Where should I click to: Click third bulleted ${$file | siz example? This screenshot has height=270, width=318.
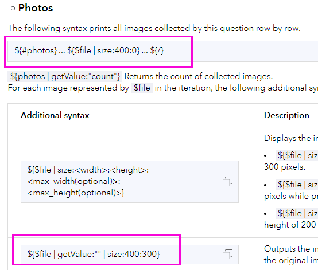(297, 213)
